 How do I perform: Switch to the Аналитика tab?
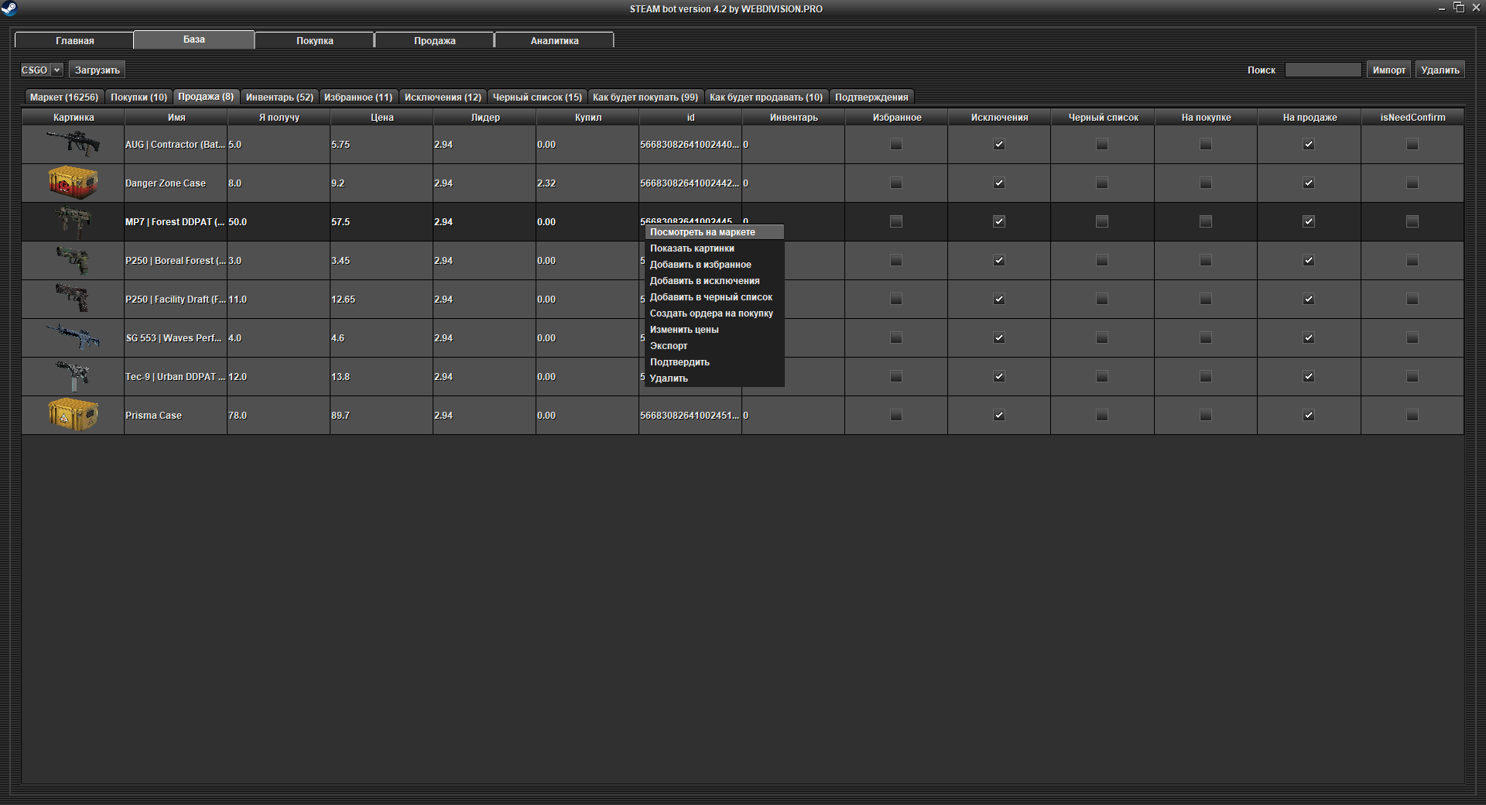click(554, 40)
